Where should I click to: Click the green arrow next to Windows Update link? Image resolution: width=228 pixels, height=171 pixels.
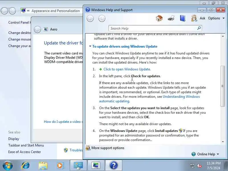tap(100, 69)
